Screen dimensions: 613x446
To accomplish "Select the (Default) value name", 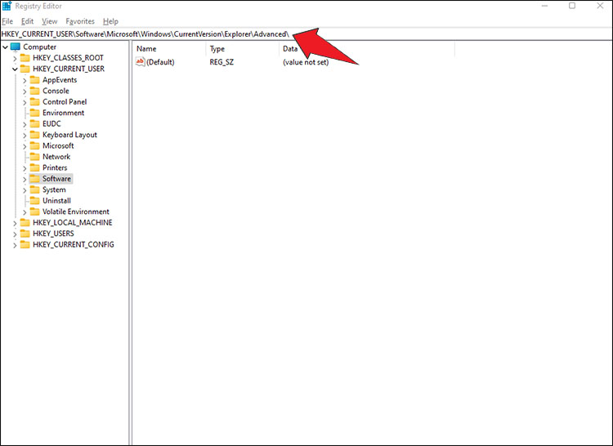I will (160, 62).
